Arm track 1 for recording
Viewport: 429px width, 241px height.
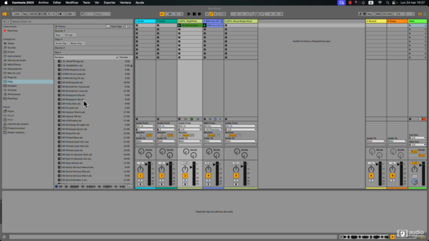[140, 184]
